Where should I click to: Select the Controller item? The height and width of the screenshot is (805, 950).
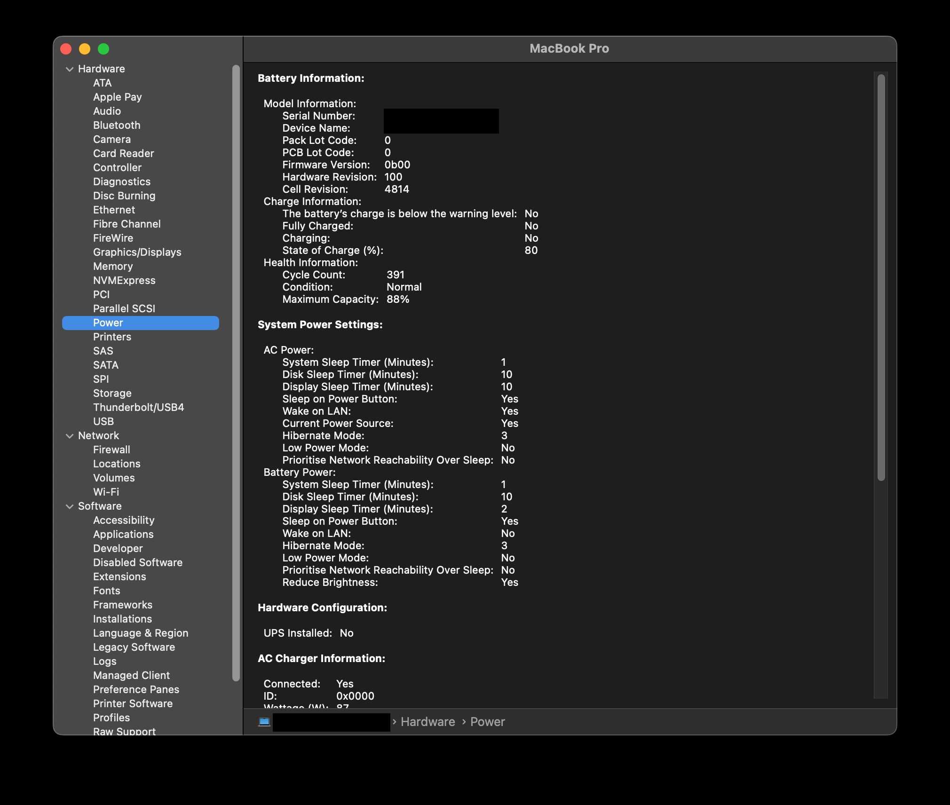click(x=117, y=168)
